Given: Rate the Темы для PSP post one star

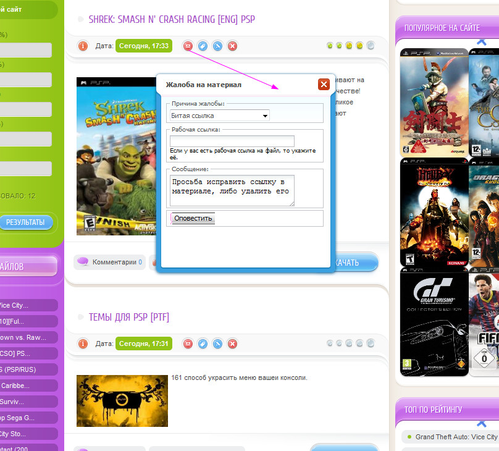Looking at the screenshot, I should (330, 344).
